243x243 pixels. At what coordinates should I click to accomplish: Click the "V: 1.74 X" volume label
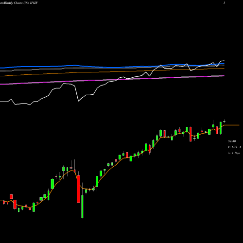pos(234,147)
